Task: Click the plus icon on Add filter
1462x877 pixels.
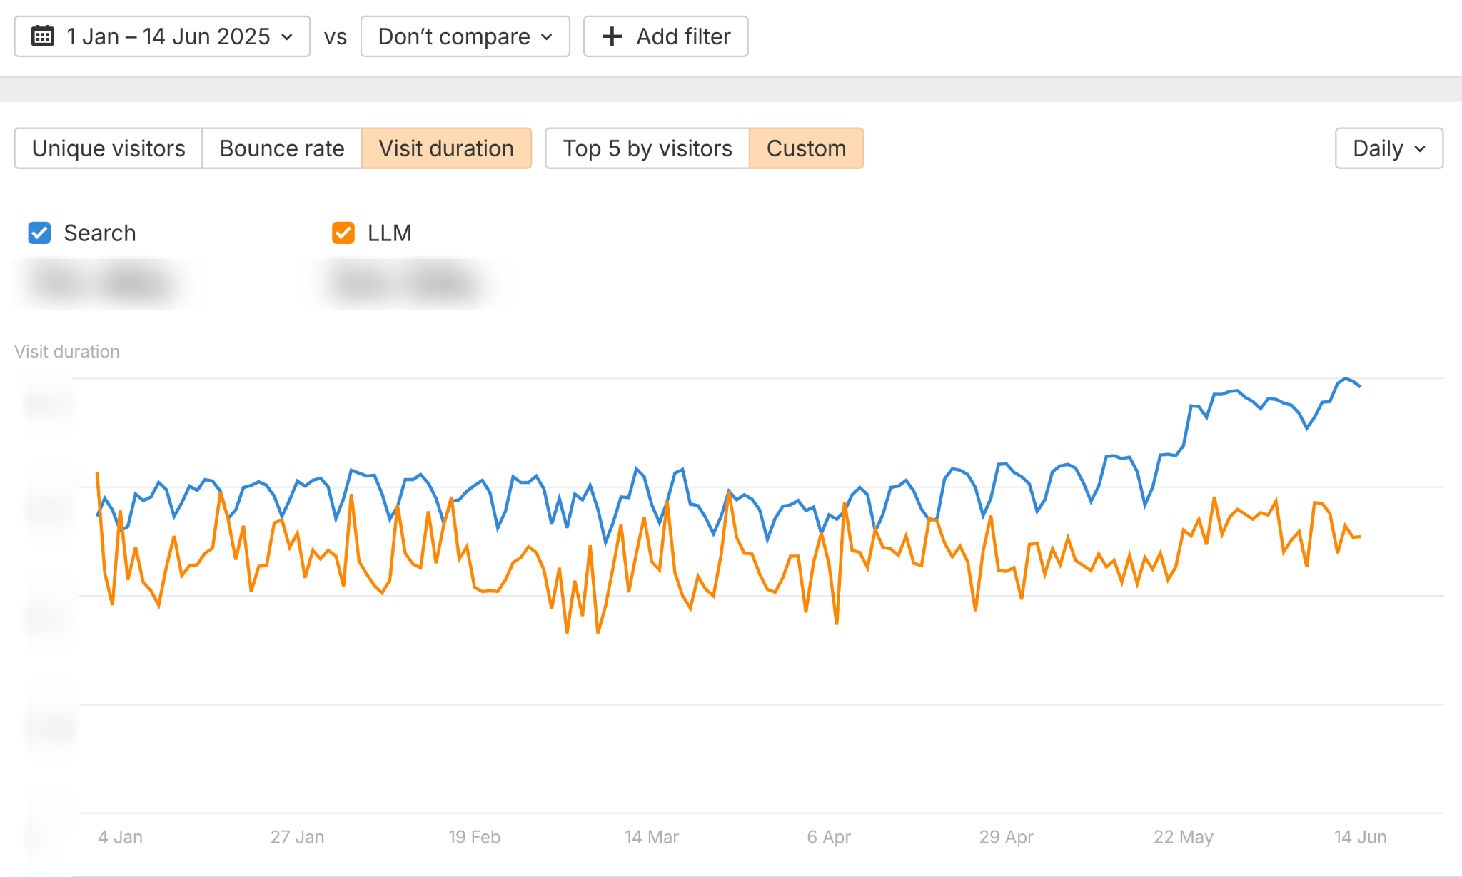Action: [x=611, y=36]
